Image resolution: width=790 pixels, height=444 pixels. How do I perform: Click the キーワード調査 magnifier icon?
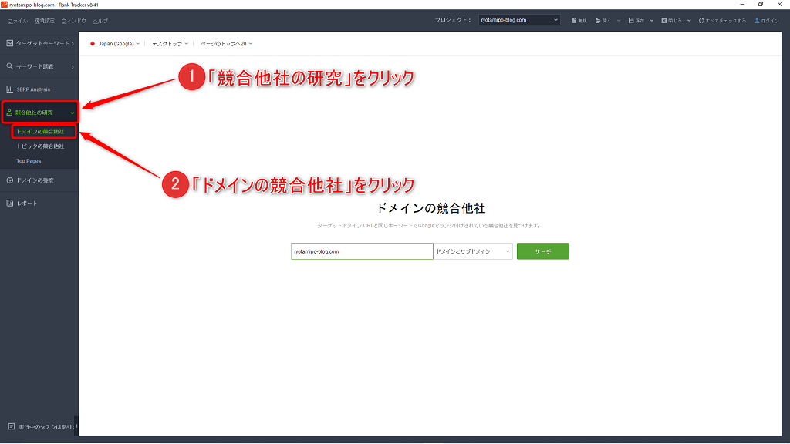(9, 66)
